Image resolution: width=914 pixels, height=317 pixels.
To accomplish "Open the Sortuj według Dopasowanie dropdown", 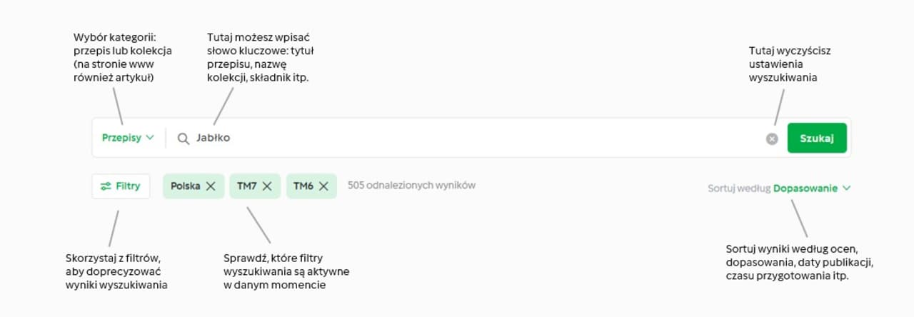I will (805, 188).
